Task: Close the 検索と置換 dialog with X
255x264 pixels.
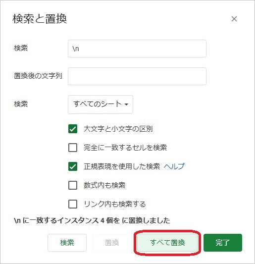Action: click(x=234, y=19)
